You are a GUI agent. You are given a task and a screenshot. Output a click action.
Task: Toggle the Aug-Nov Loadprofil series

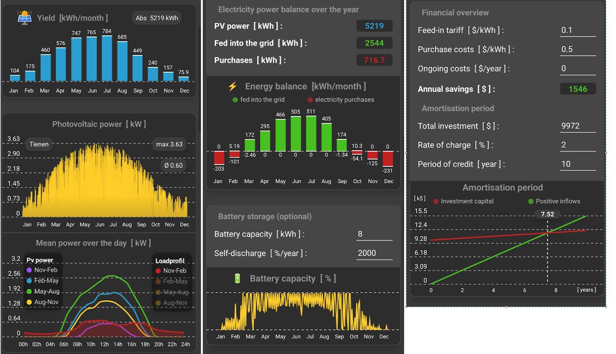[x=171, y=303]
